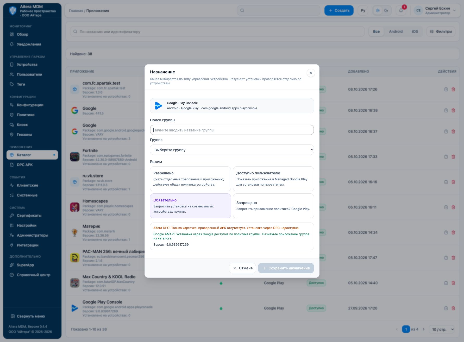Open the Выберите группу dropdown

pos(232,150)
